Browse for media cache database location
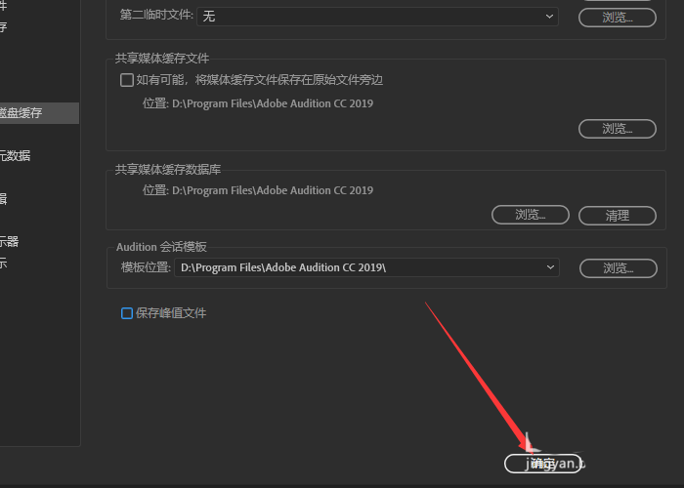This screenshot has height=488, width=684. (x=531, y=215)
